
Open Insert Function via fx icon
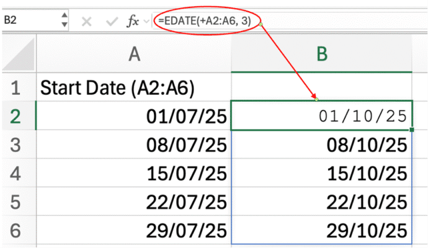133,21
